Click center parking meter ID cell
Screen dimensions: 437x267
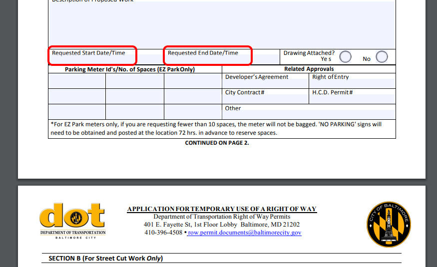coord(135,96)
